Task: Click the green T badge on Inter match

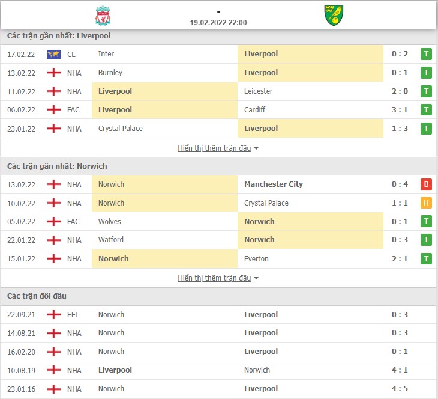Action: pyautogui.click(x=426, y=54)
